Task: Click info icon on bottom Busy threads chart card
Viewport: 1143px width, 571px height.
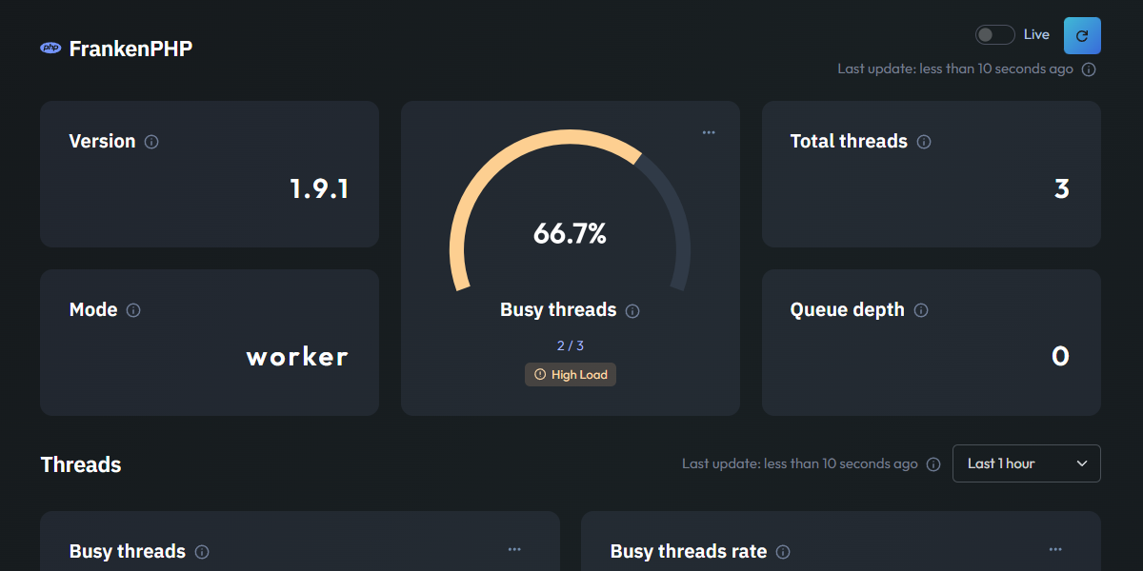Action: point(202,552)
